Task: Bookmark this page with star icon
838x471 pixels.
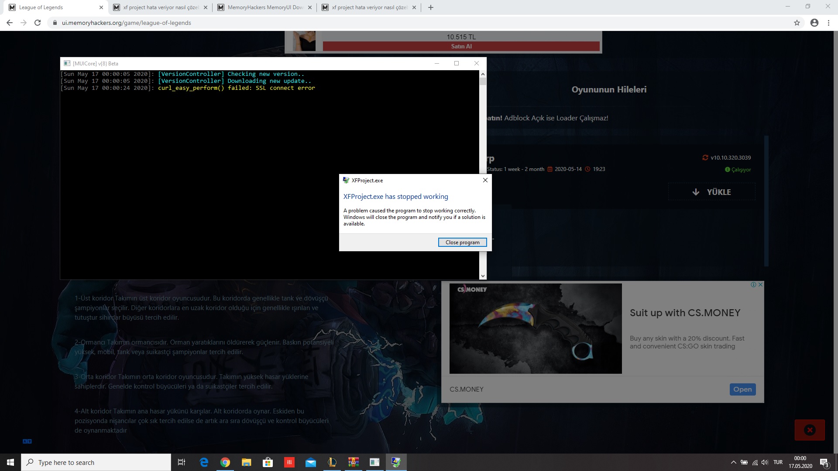Action: 797,23
